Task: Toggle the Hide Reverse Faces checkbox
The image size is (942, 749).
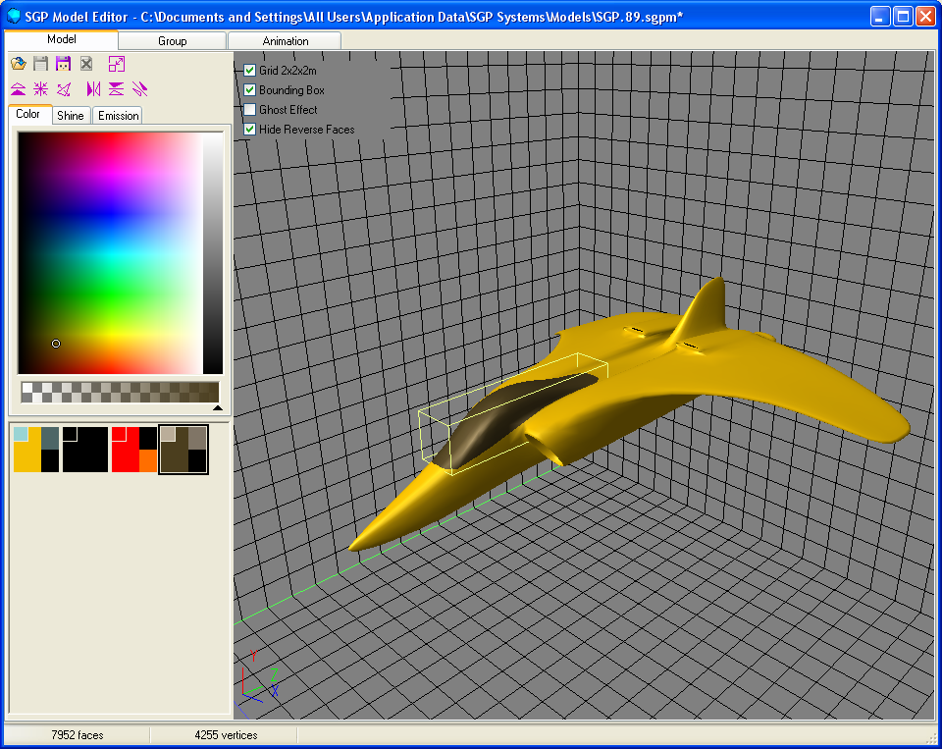Action: point(249,130)
